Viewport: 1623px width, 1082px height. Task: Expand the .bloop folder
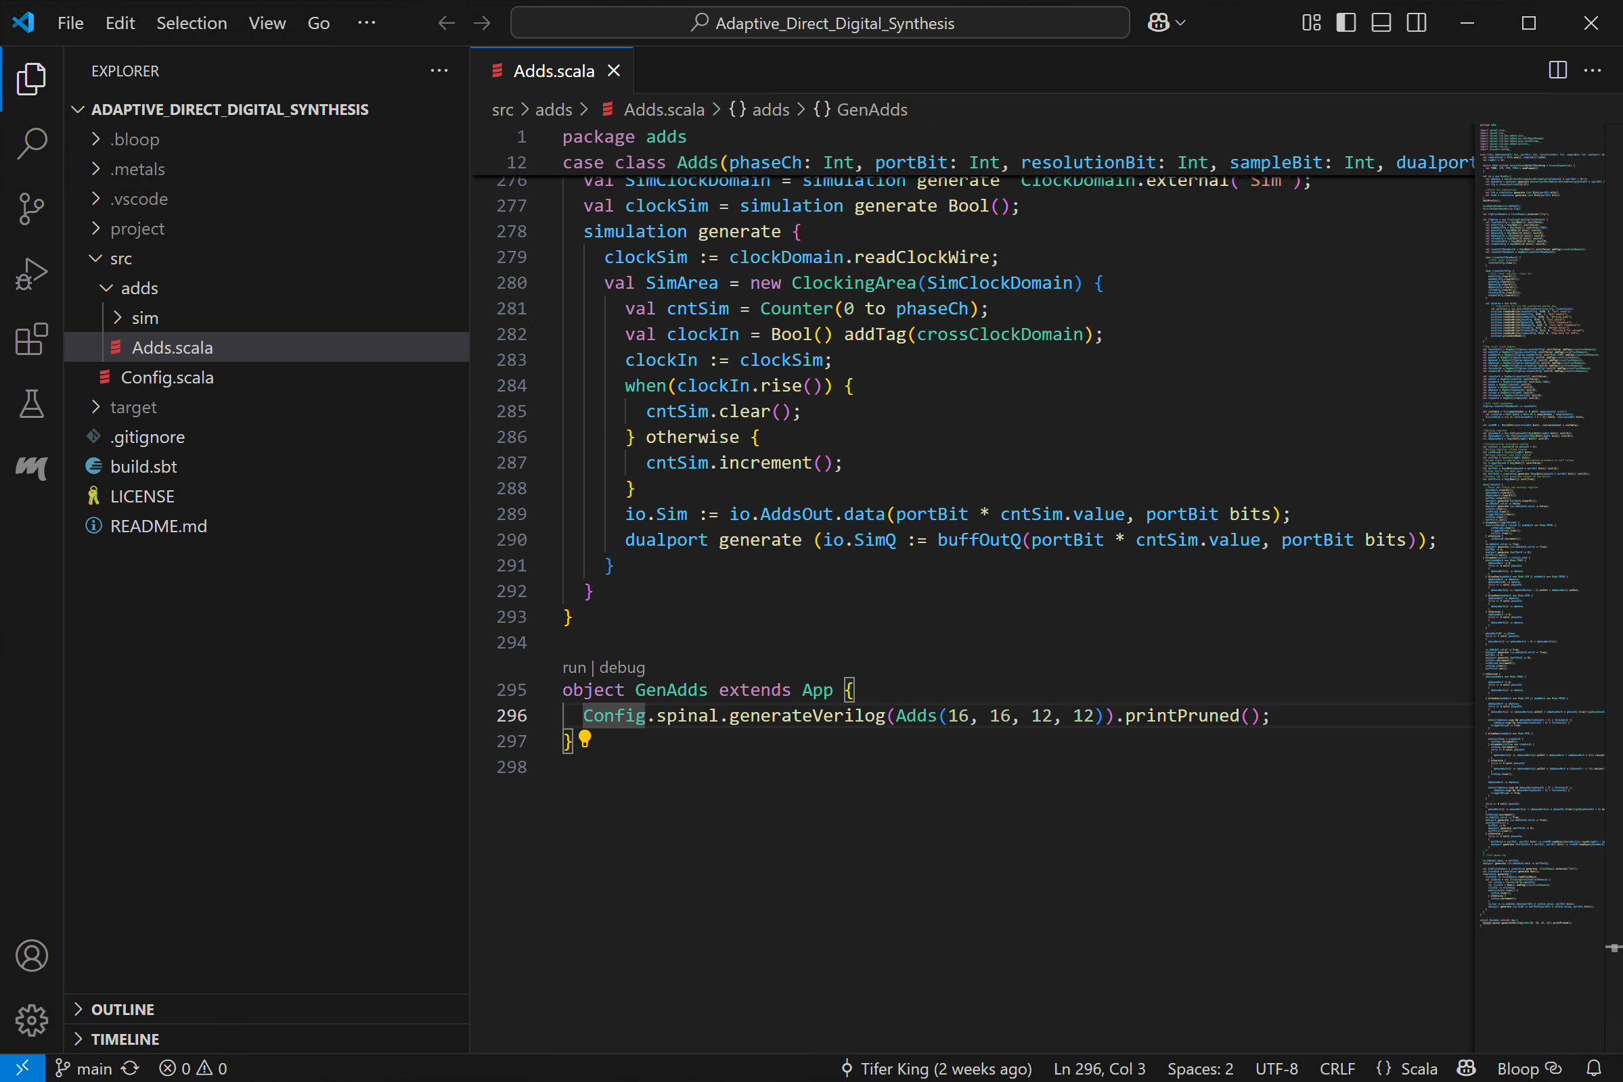click(x=96, y=139)
